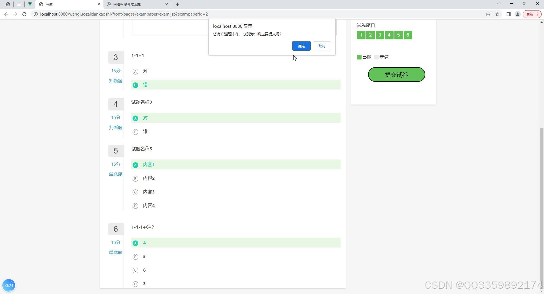
Task: Pick answer A 4 for question 6
Action: pyautogui.click(x=236, y=243)
